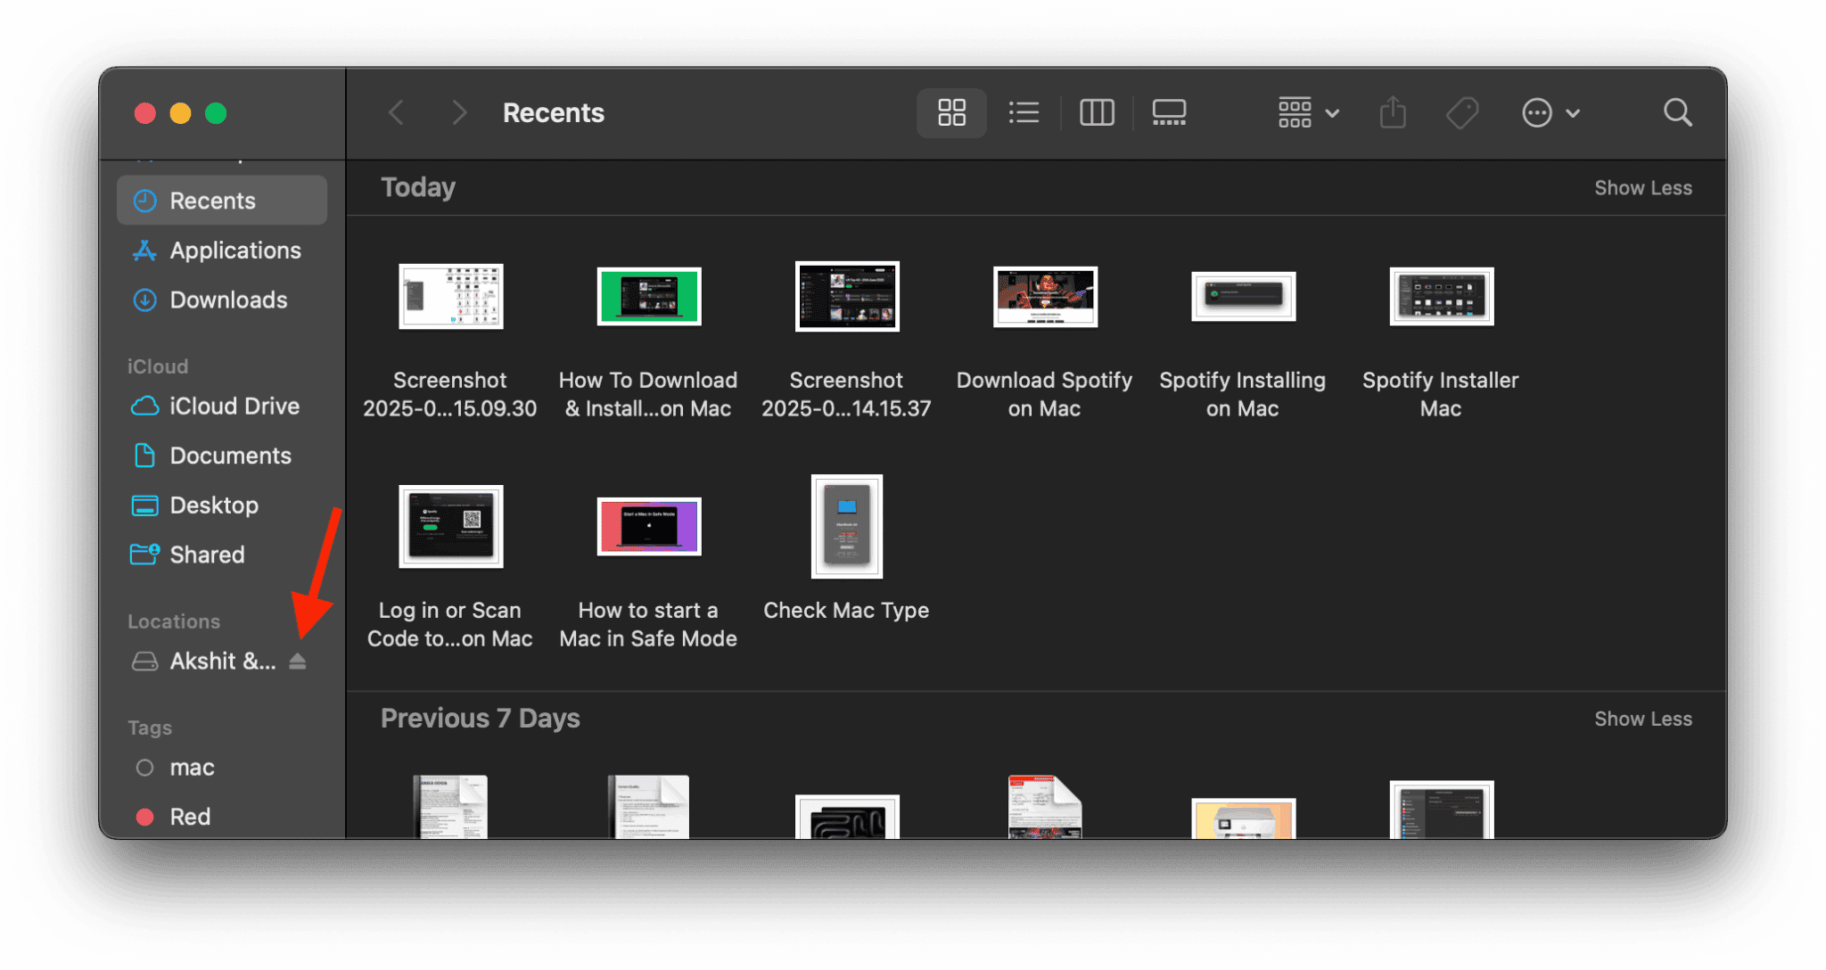Open the More actions ellipsis menu
Viewport: 1826px width, 970px height.
point(1550,113)
